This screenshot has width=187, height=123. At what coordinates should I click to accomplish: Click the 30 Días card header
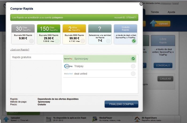click(x=23, y=29)
